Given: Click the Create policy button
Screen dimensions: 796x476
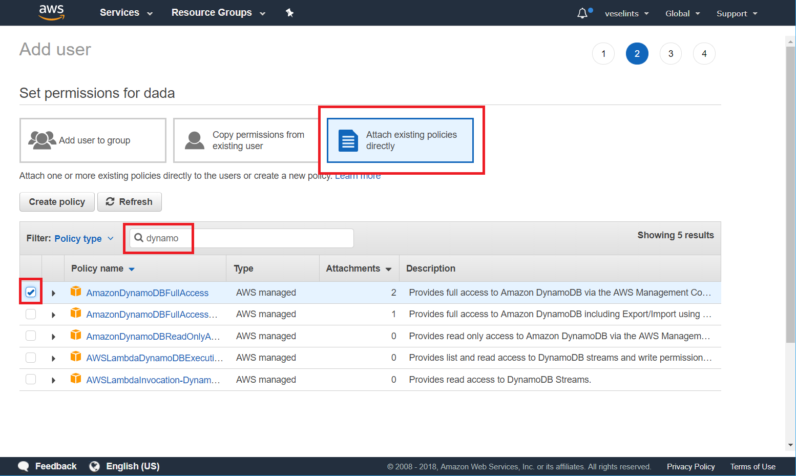Looking at the screenshot, I should pyautogui.click(x=57, y=201).
